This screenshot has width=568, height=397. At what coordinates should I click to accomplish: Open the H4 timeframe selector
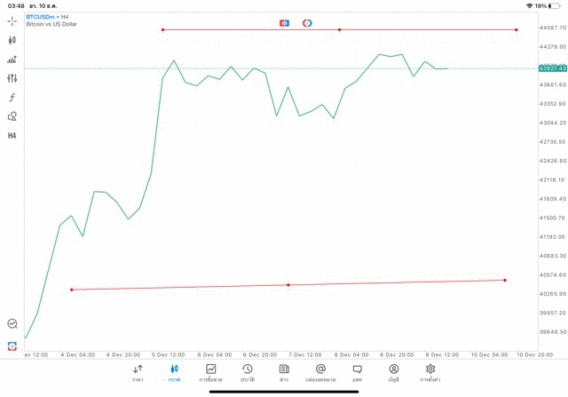(x=12, y=136)
